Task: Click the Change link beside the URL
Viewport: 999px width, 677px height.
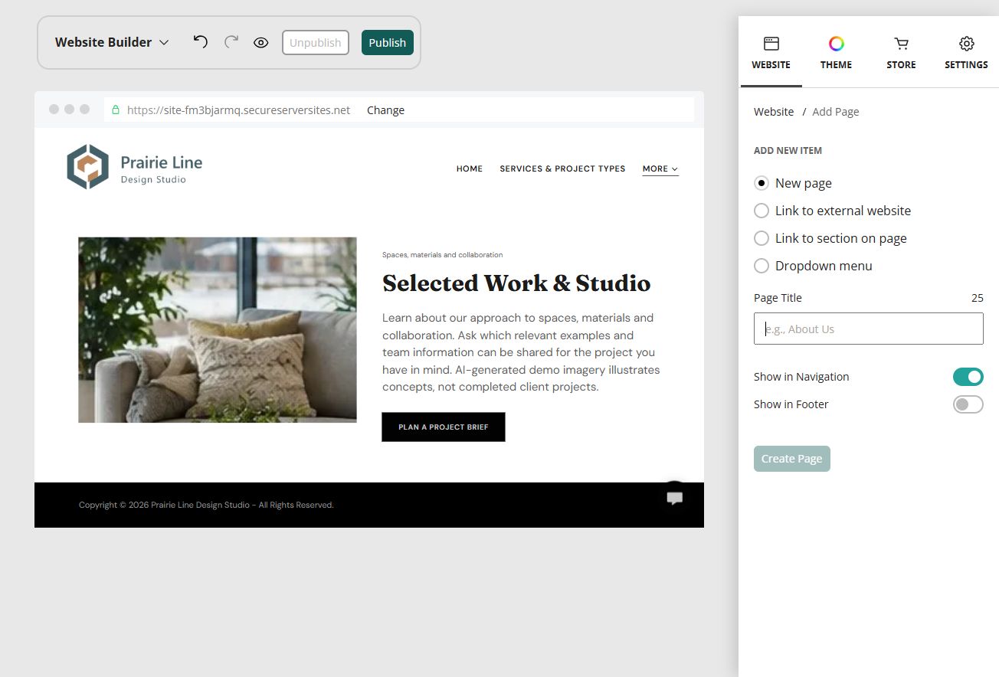Action: click(x=385, y=110)
